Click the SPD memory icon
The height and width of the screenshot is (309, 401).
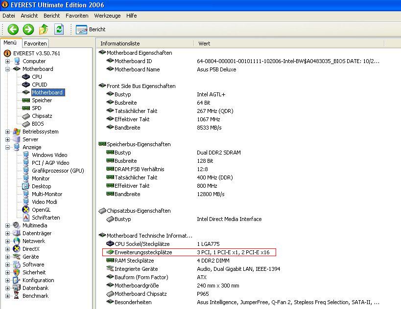click(26, 108)
